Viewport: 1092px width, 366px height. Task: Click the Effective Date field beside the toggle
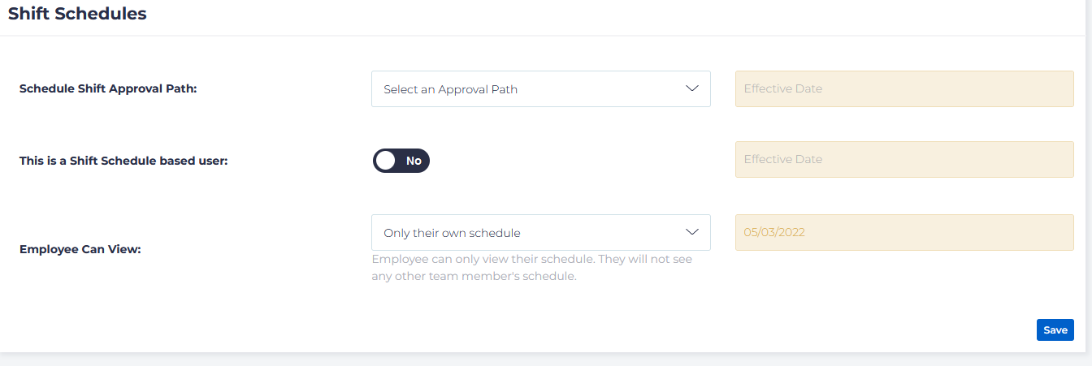pos(904,160)
